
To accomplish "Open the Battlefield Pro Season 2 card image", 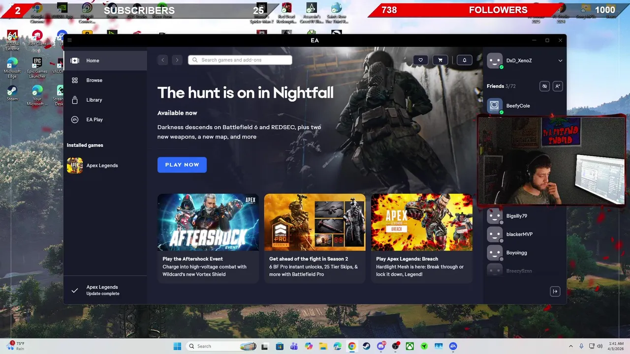I will pos(315,222).
